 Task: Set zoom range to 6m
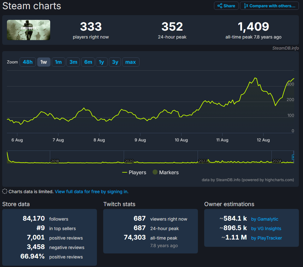88,62
